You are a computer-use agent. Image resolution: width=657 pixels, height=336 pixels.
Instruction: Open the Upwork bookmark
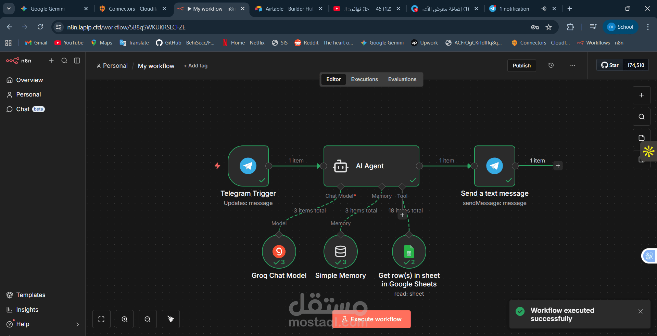point(425,43)
